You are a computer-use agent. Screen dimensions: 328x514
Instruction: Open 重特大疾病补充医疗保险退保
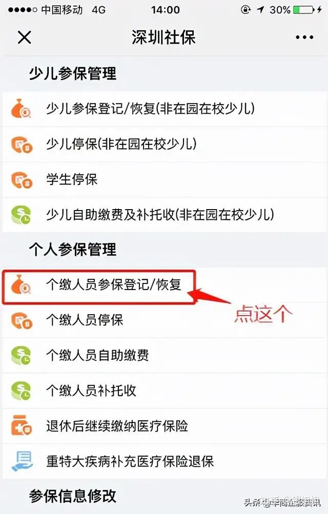pyautogui.click(x=165, y=461)
